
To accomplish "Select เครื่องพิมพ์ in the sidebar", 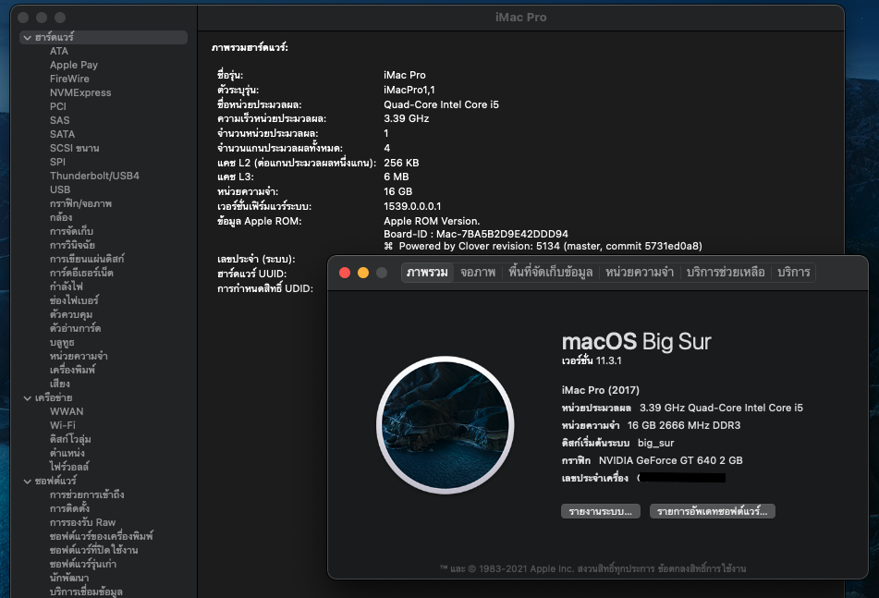I will 72,370.
